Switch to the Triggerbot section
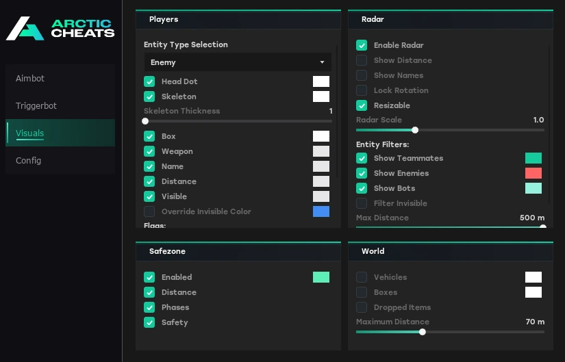The width and height of the screenshot is (565, 362). pyautogui.click(x=36, y=106)
